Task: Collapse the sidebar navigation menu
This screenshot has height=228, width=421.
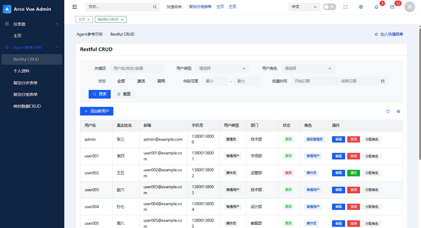Action: (x=74, y=7)
